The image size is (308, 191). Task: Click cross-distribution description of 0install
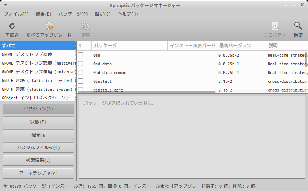pos(288,81)
